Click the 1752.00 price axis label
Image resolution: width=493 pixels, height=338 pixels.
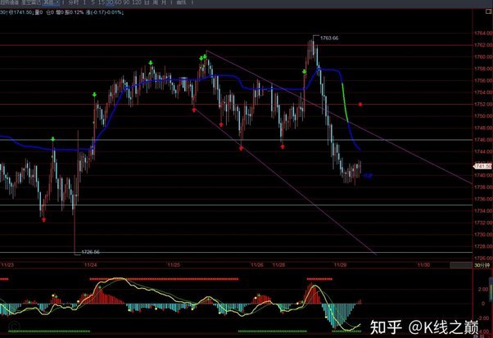[483, 104]
